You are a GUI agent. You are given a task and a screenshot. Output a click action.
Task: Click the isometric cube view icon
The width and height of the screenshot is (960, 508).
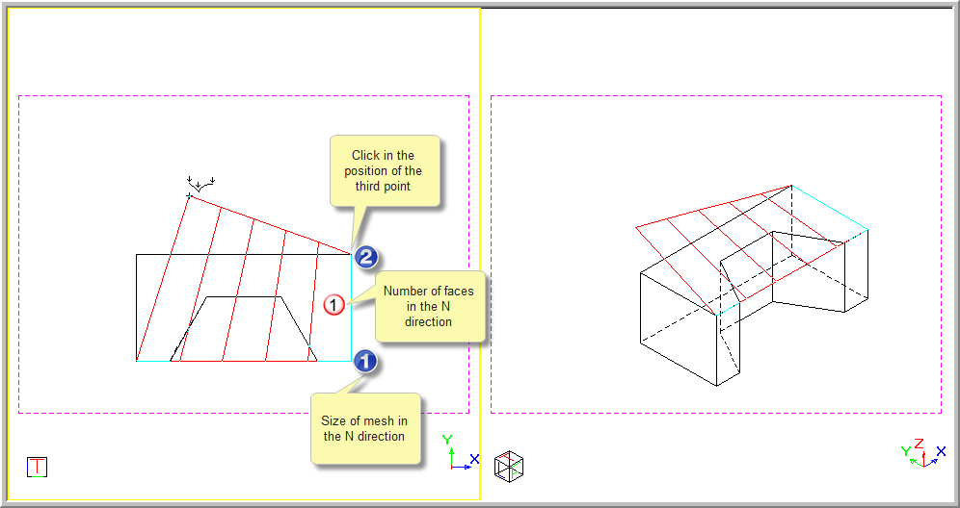tap(508, 467)
